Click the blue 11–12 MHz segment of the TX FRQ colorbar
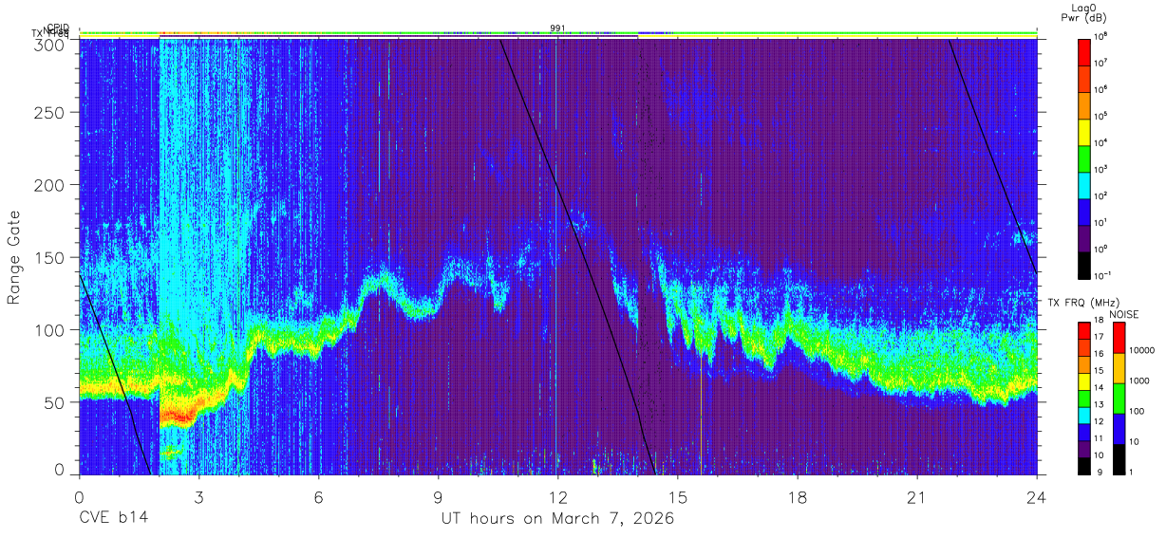Screen dimensions: 1166x538 click(1083, 433)
